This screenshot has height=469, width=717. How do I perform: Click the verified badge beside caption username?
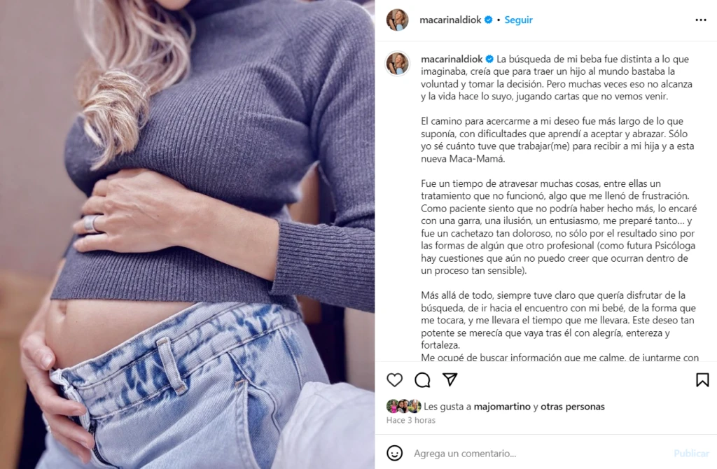point(489,59)
